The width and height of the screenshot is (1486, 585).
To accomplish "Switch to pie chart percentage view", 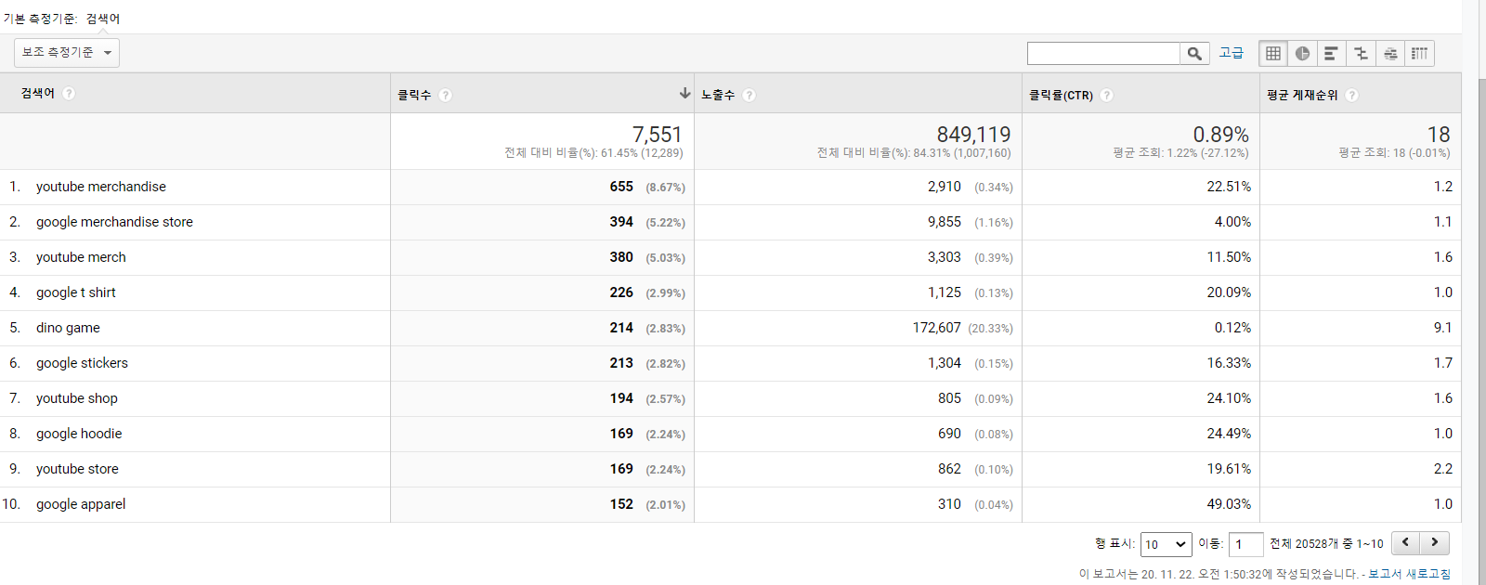I will [1302, 54].
